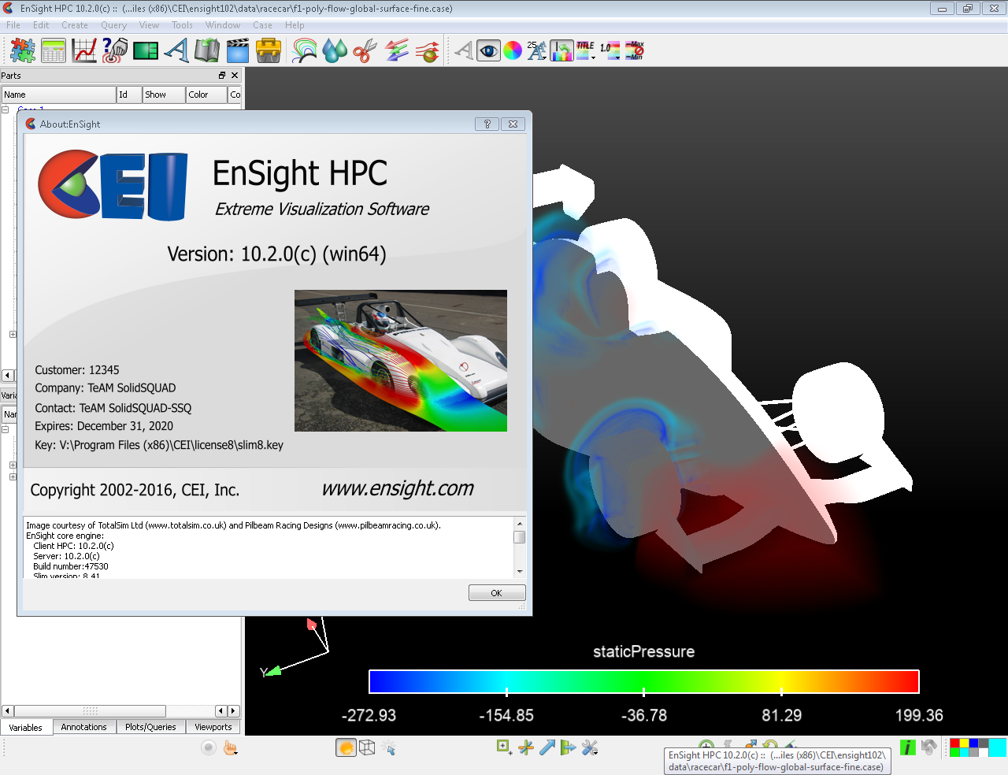
Task: Open the Window menu
Action: (223, 25)
